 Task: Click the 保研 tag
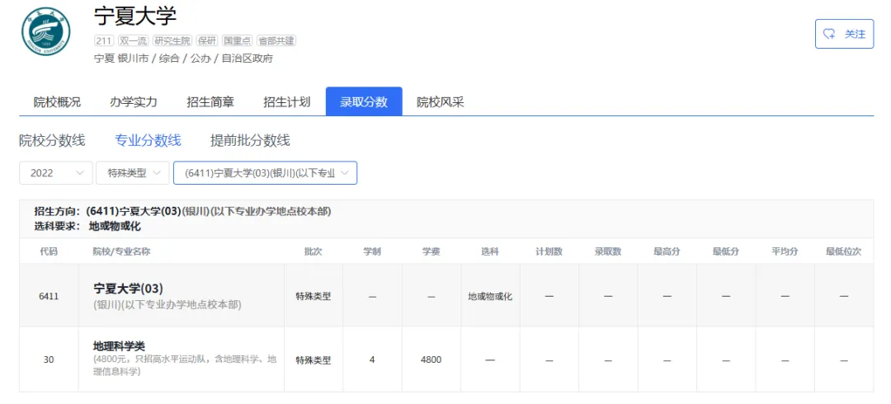pos(207,41)
